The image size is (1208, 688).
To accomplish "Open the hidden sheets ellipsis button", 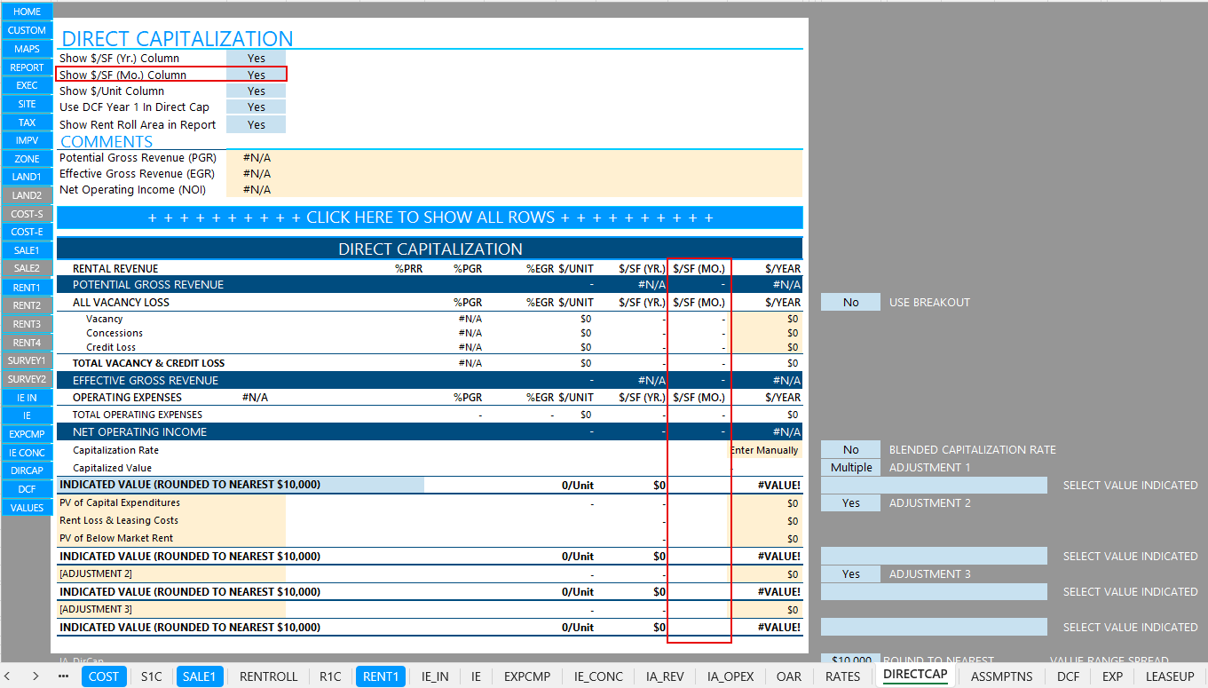I will 63,676.
